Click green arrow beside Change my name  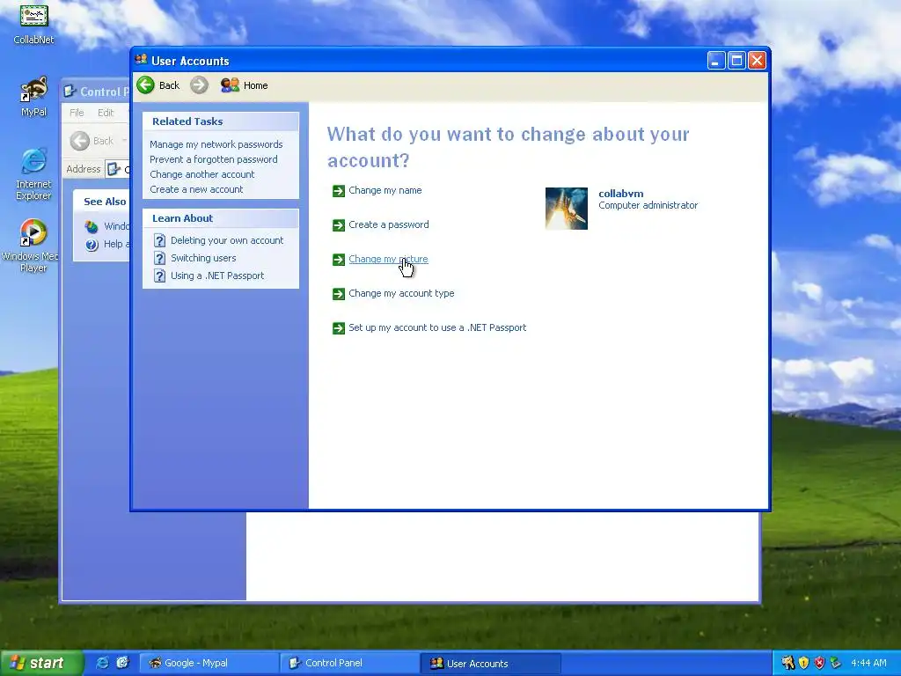pos(339,191)
